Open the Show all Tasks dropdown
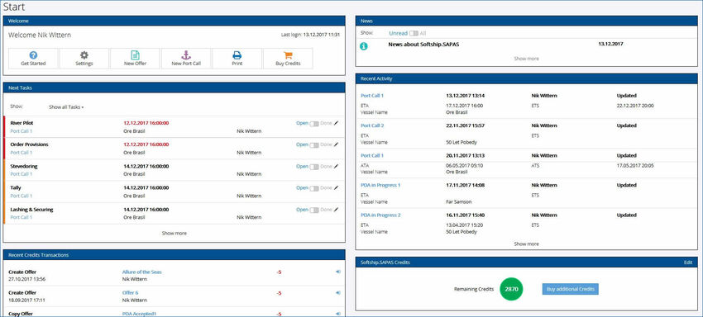Image resolution: width=703 pixels, height=317 pixels. click(x=66, y=107)
